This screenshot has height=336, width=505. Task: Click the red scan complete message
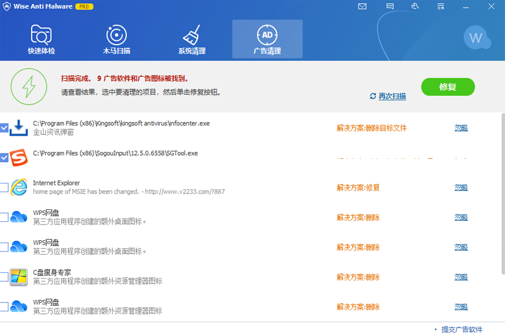[125, 78]
